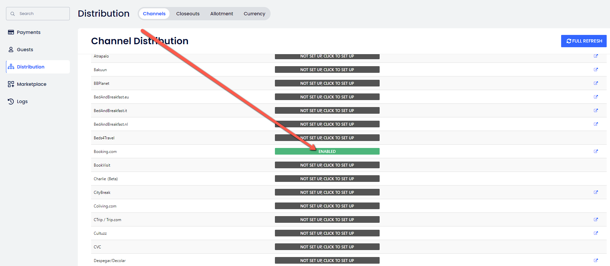Select Distribution in the sidebar menu
The image size is (610, 266).
[x=31, y=67]
